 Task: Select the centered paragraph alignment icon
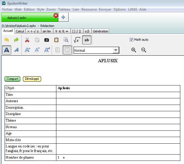coord(67,50)
